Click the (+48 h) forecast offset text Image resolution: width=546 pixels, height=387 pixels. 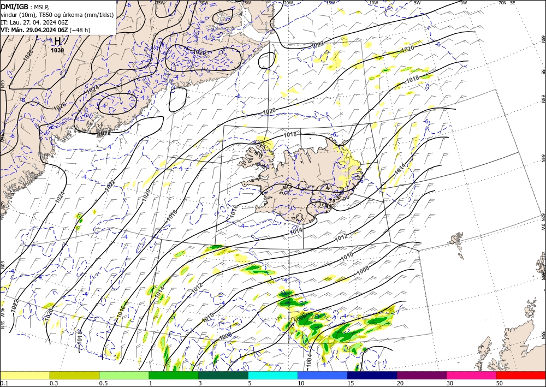coord(80,30)
